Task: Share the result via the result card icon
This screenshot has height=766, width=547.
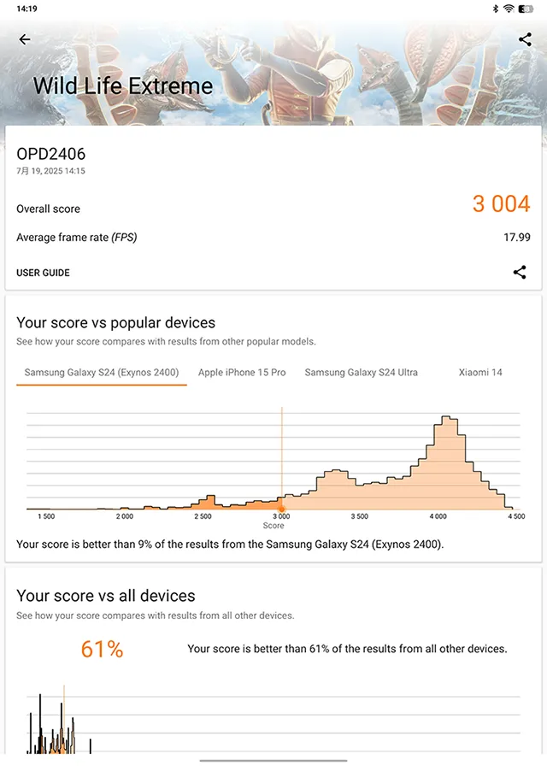Action: (520, 272)
